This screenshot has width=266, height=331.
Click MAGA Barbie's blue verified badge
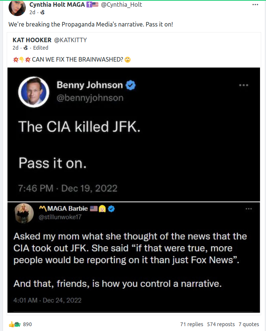point(111,209)
